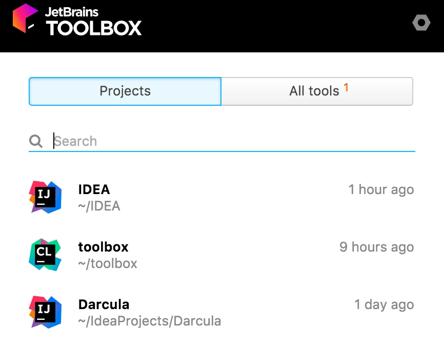Click the ~/toolbox project path

(x=108, y=263)
